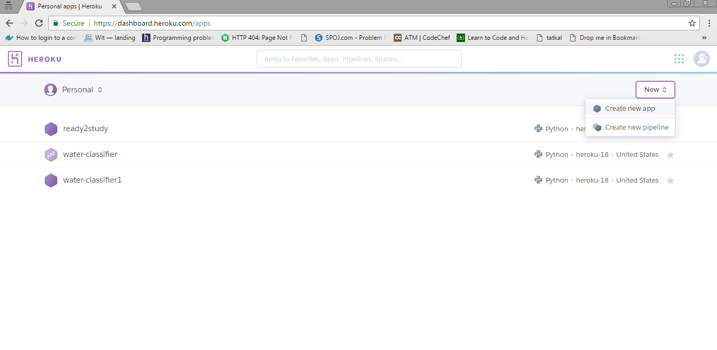Select the Personal apps Heroku tab
717x350 pixels.
coord(70,7)
